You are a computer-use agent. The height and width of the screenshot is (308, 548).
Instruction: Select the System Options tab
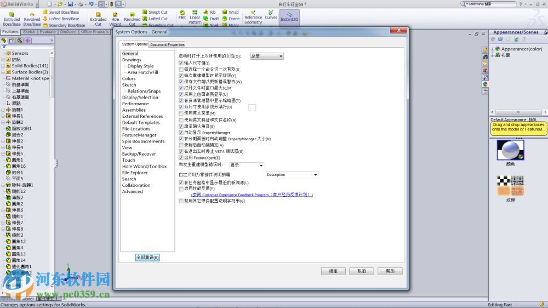tap(135, 44)
